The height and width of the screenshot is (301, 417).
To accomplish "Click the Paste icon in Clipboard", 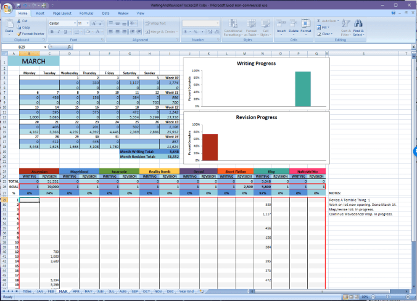I will (9, 26).
